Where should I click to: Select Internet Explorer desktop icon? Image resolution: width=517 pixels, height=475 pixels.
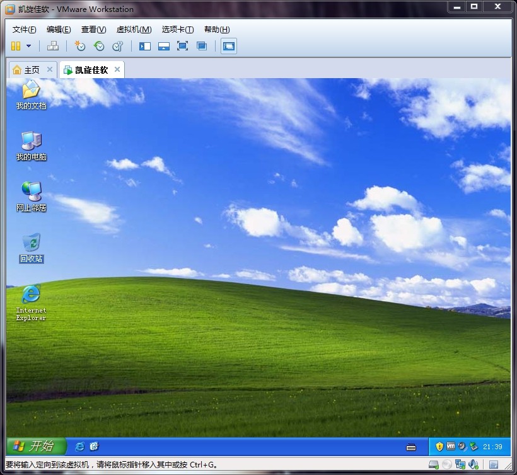(x=32, y=303)
